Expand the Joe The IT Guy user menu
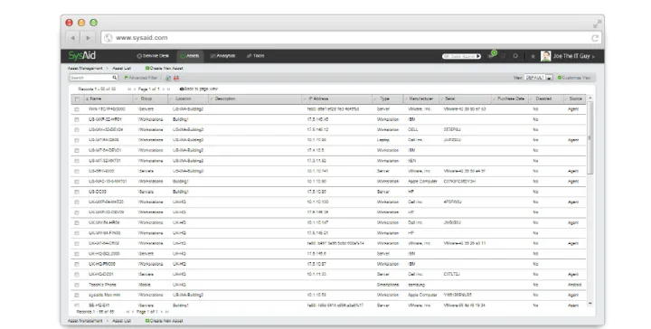This screenshot has width=651, height=329. [573, 56]
